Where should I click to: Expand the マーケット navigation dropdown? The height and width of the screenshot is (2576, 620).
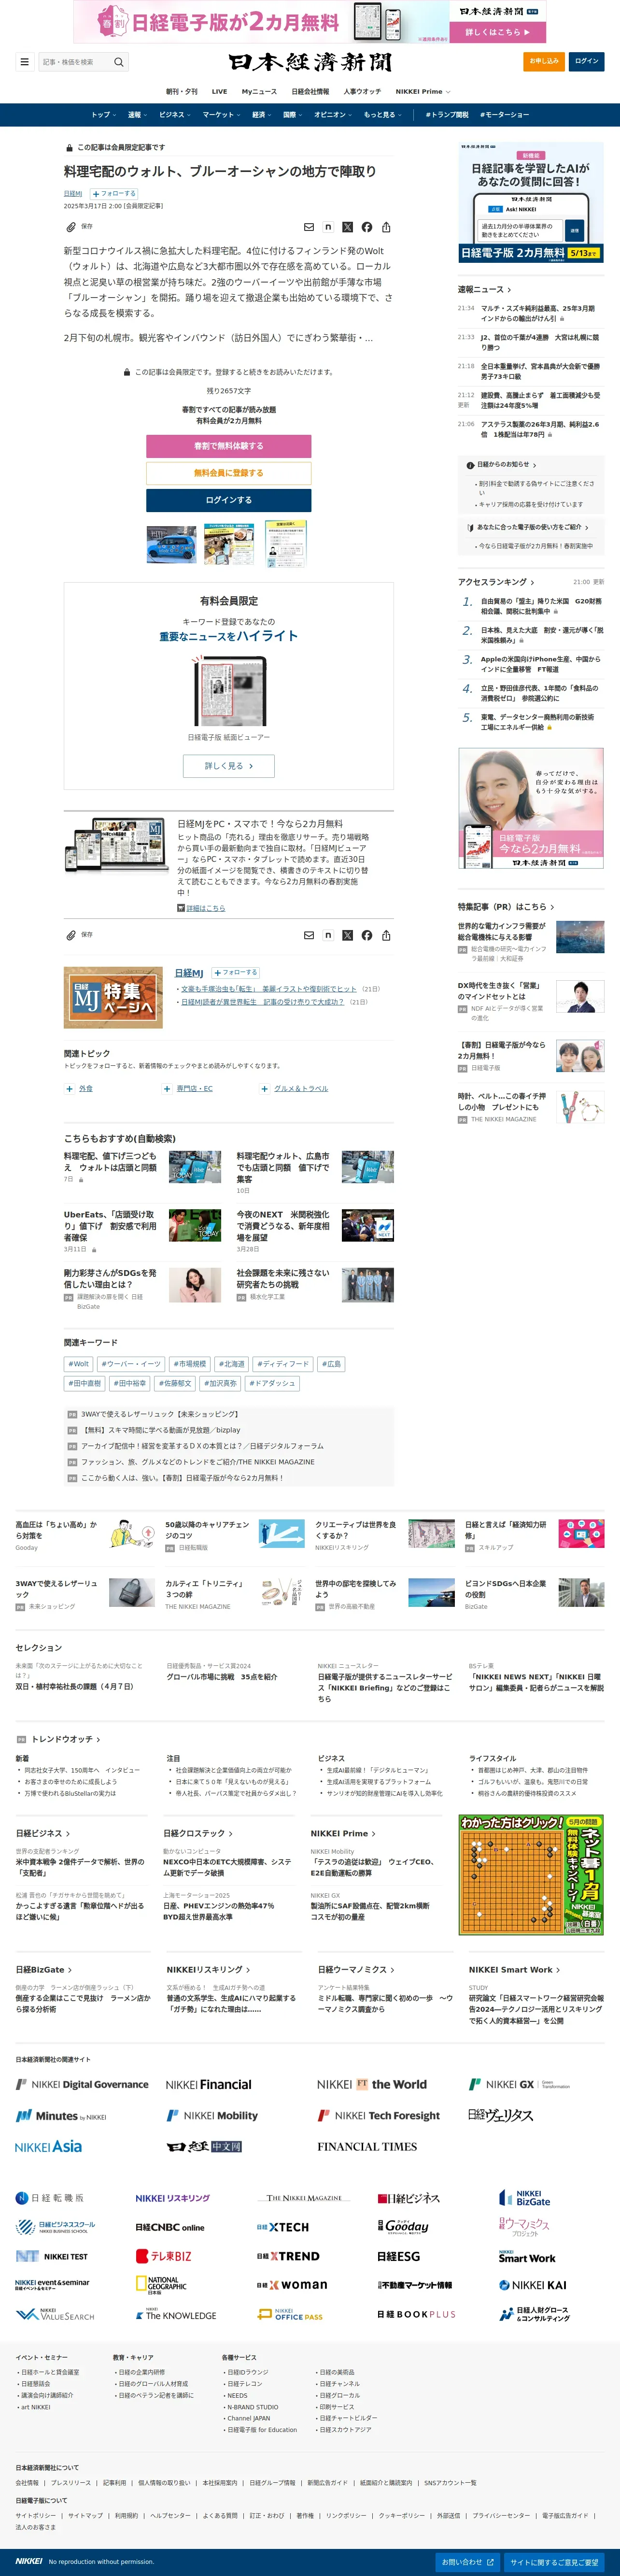(221, 115)
